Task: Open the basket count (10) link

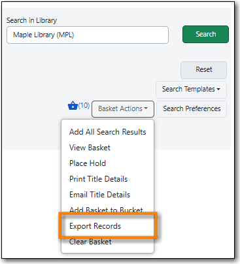Action: click(x=84, y=105)
